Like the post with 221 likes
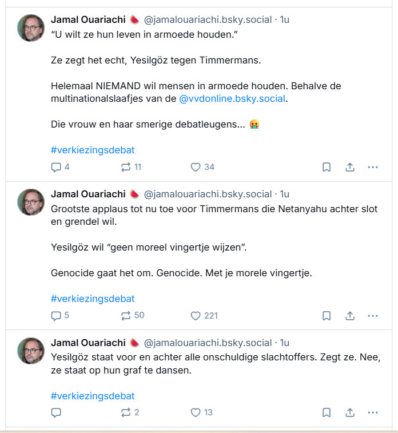The width and height of the screenshot is (398, 433). [196, 315]
